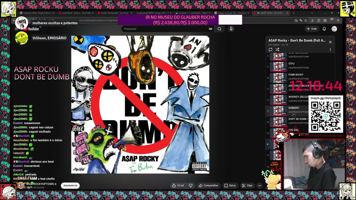This screenshot has width=356, height=200.
Task: Translate page icon in address bar
Action: tap(301, 21)
